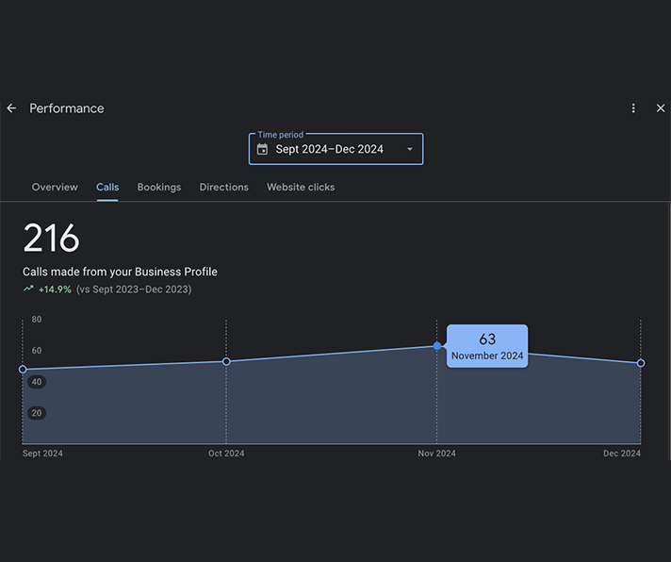Click the Nov 2024 x-axis label

click(437, 454)
